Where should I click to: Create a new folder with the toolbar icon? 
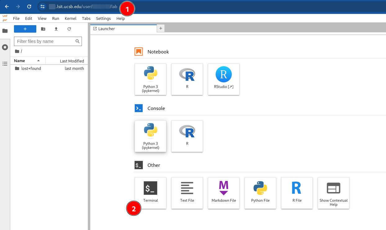coord(43,29)
